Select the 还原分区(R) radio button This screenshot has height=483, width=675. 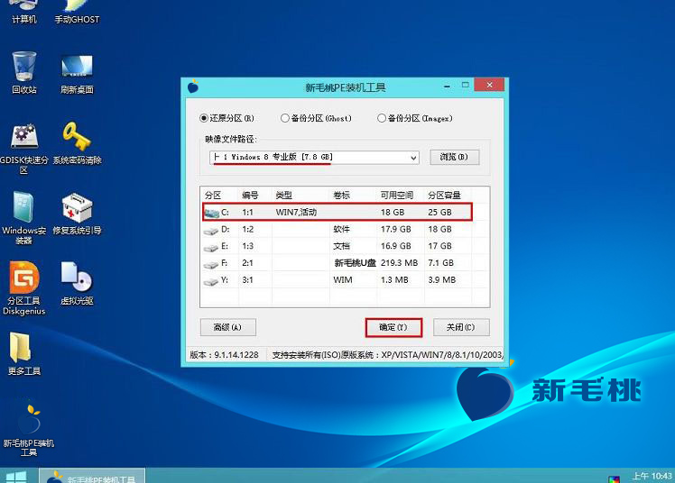click(204, 118)
